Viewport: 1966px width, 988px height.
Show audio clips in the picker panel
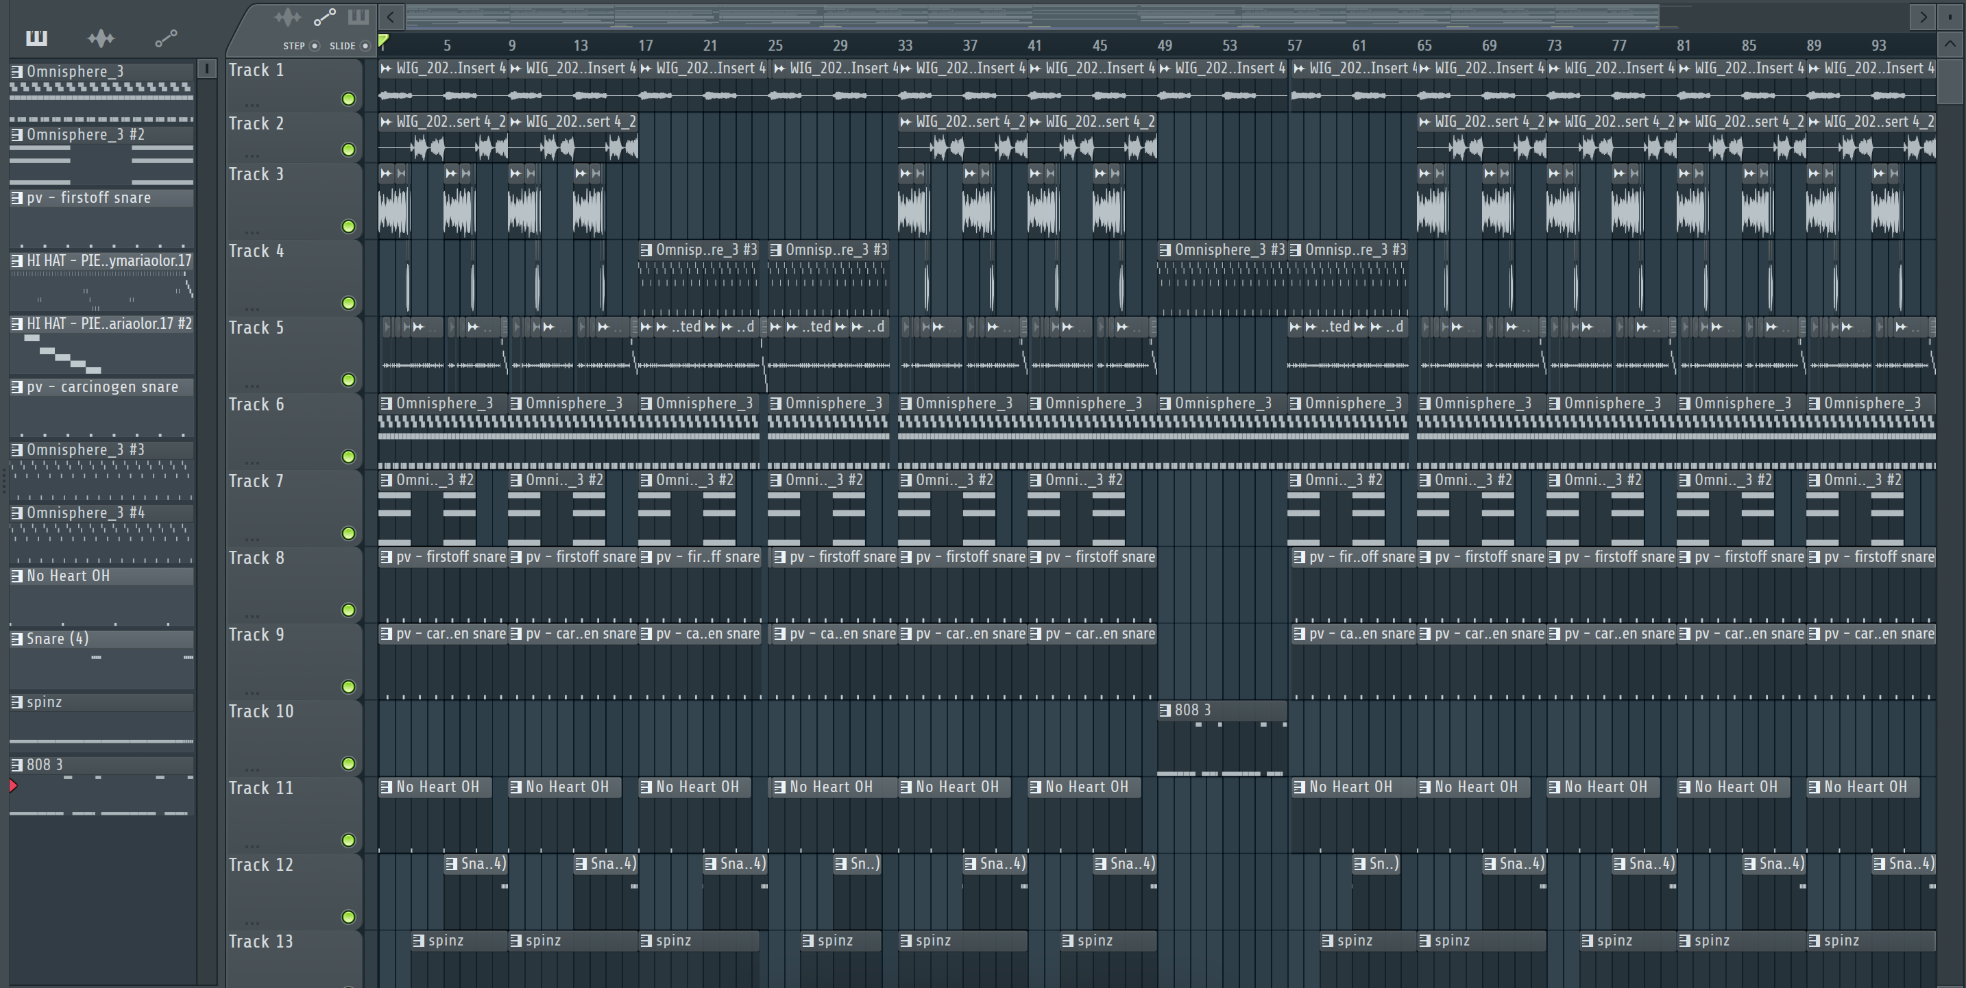pos(101,38)
